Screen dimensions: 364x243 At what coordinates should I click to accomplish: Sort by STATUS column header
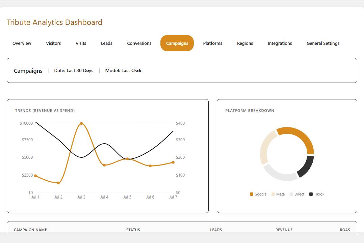coord(133,230)
